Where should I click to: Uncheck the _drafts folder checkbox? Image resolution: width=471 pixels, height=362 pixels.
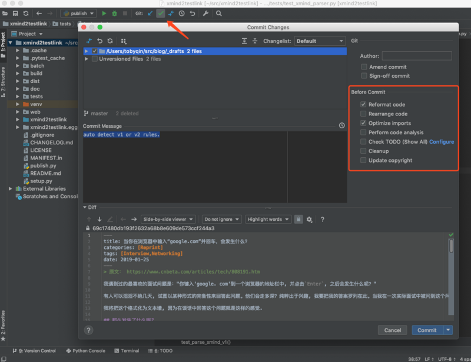click(95, 51)
